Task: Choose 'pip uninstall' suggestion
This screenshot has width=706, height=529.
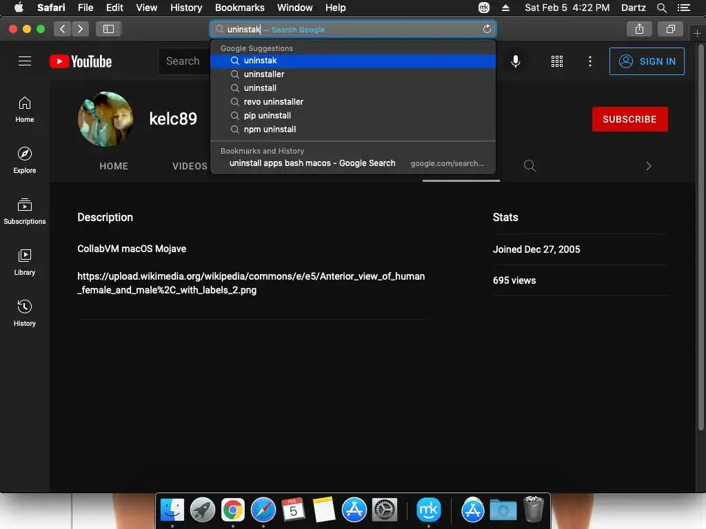Action: pyautogui.click(x=353, y=116)
